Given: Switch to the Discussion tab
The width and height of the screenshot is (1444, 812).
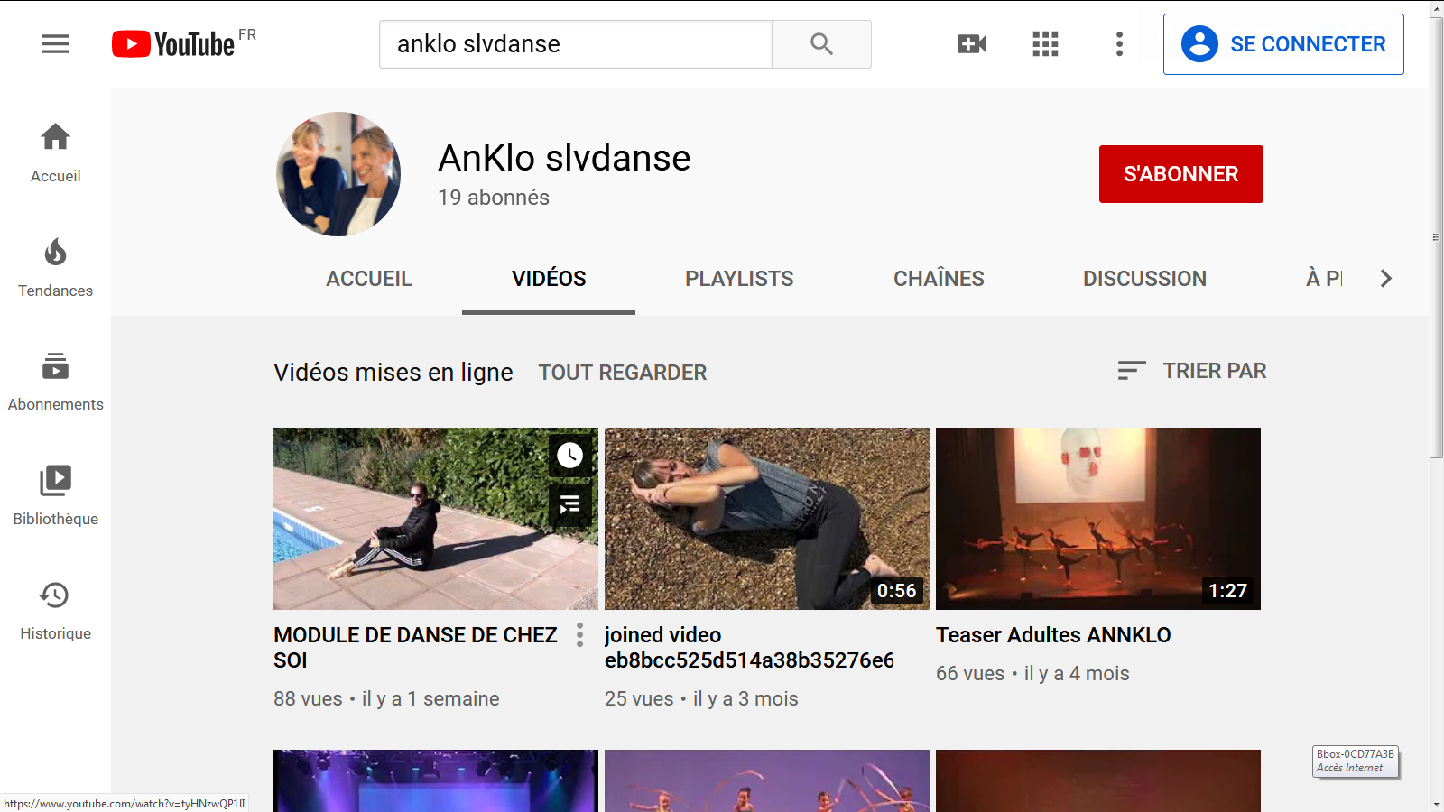Looking at the screenshot, I should tap(1143, 279).
